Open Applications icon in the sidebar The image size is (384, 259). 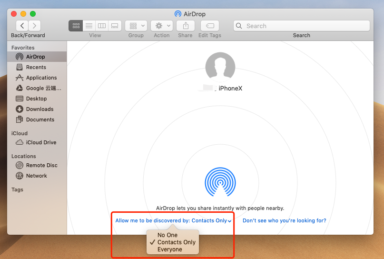tap(20, 78)
